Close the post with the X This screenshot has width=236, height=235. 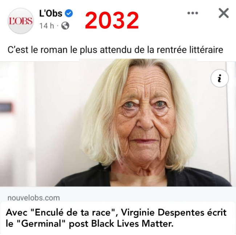click(x=224, y=13)
